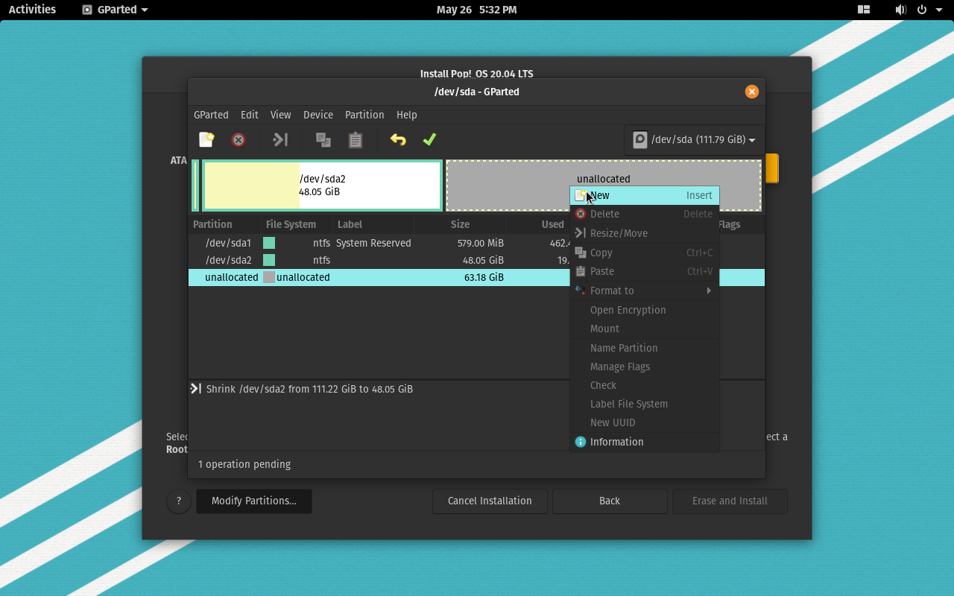The width and height of the screenshot is (954, 596).
Task: Click the New partition toolbar icon
Action: (x=206, y=140)
